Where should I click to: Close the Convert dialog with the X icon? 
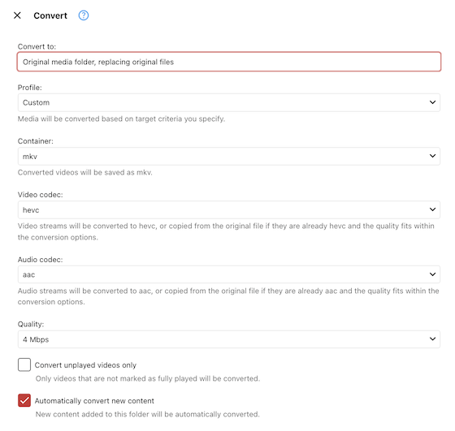[x=17, y=15]
